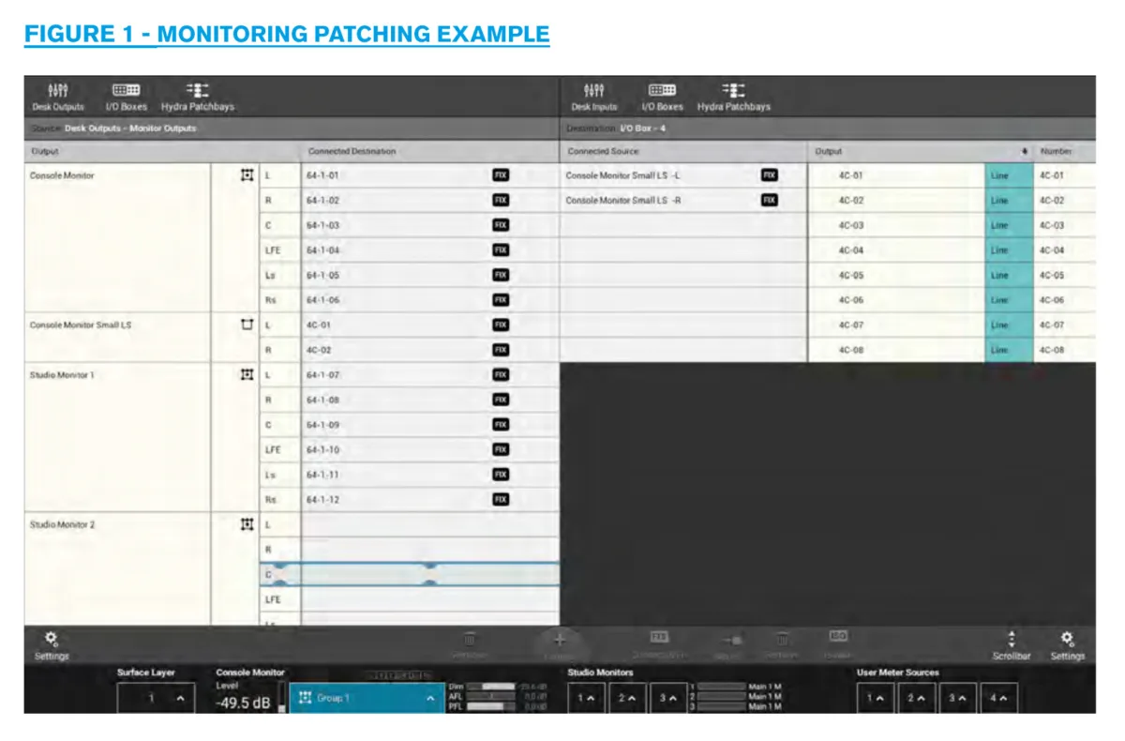Expand Studio Monitors 3 selector
1125x741 pixels.
coord(667,698)
